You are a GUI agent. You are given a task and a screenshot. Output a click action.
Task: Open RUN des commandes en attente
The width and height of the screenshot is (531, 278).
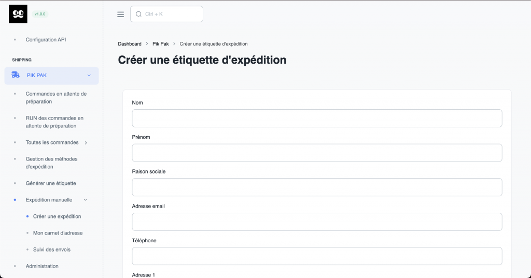click(x=54, y=122)
